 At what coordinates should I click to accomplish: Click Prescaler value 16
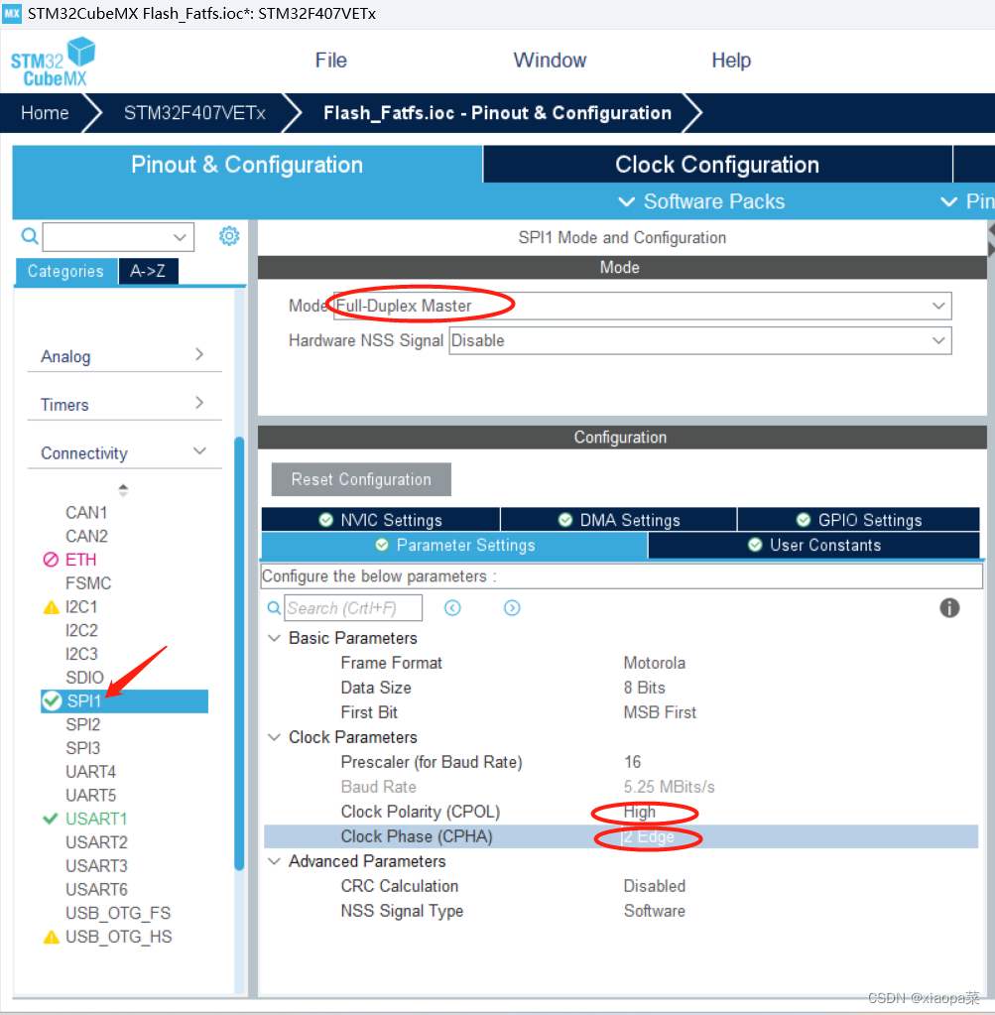633,762
